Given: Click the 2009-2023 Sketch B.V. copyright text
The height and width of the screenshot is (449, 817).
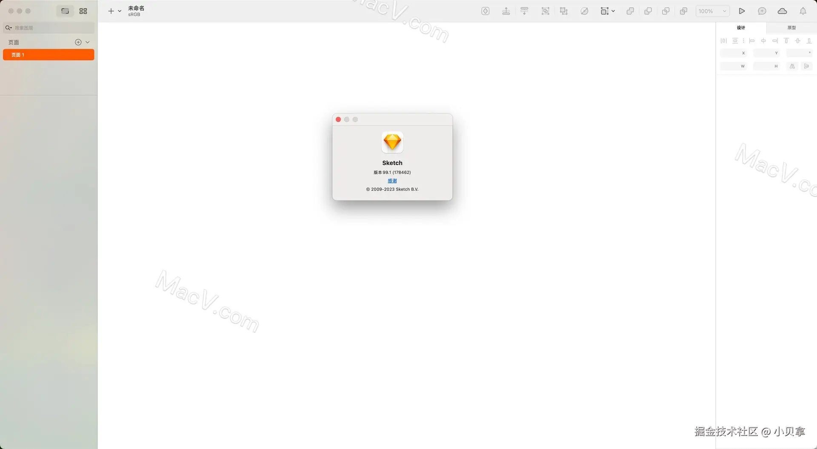Looking at the screenshot, I should click(392, 189).
